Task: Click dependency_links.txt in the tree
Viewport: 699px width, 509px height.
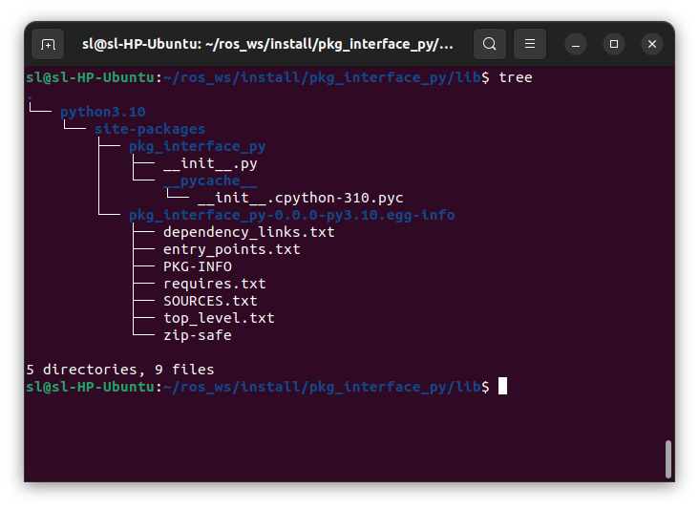Action: [248, 232]
